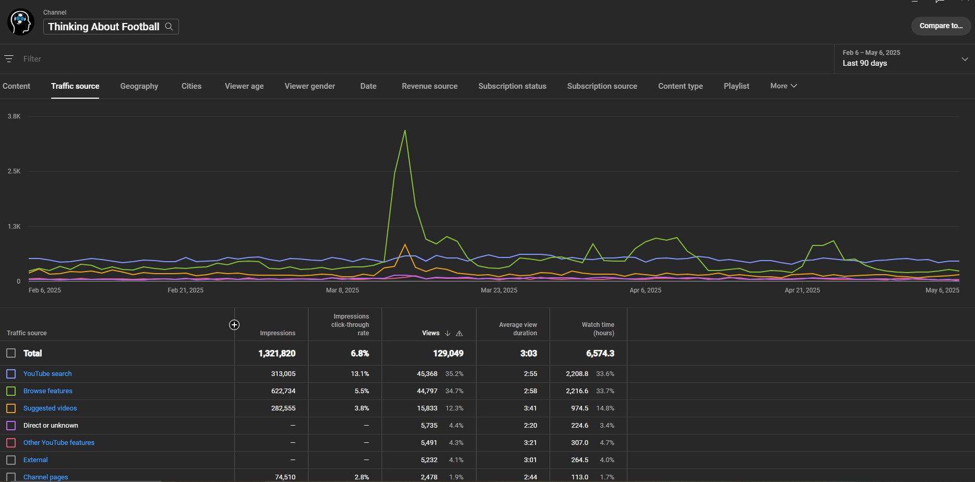
Task: Open the Viewer age tab
Action: pos(244,86)
